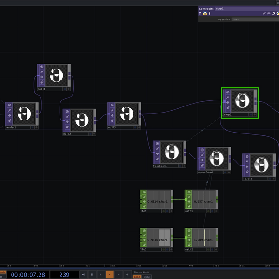Toggle clone immune flag on comp1
Screen dimensions: 279x279
(228, 97)
